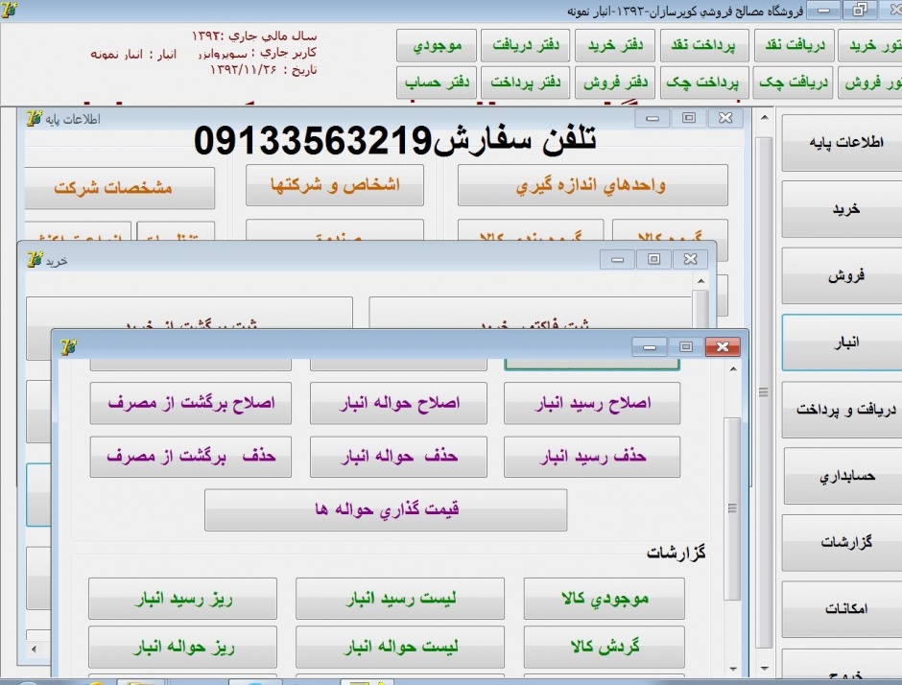The width and height of the screenshot is (902, 685).
Task: Click the left arrow of the horizontal scrollbar
Action: 36,650
